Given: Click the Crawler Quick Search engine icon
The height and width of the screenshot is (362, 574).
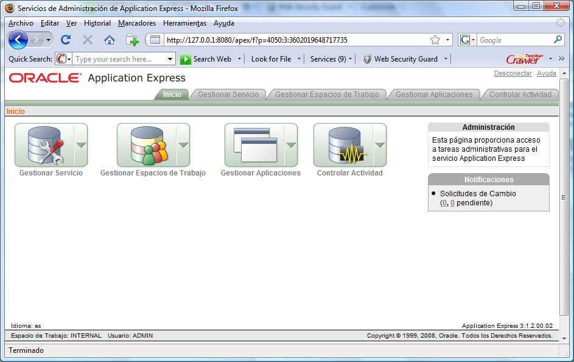Looking at the screenshot, I should tap(61, 59).
